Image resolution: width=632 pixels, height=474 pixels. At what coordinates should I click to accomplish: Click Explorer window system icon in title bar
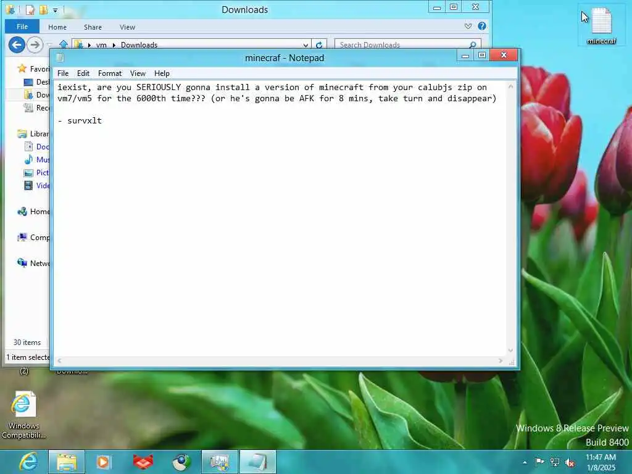pos(10,10)
